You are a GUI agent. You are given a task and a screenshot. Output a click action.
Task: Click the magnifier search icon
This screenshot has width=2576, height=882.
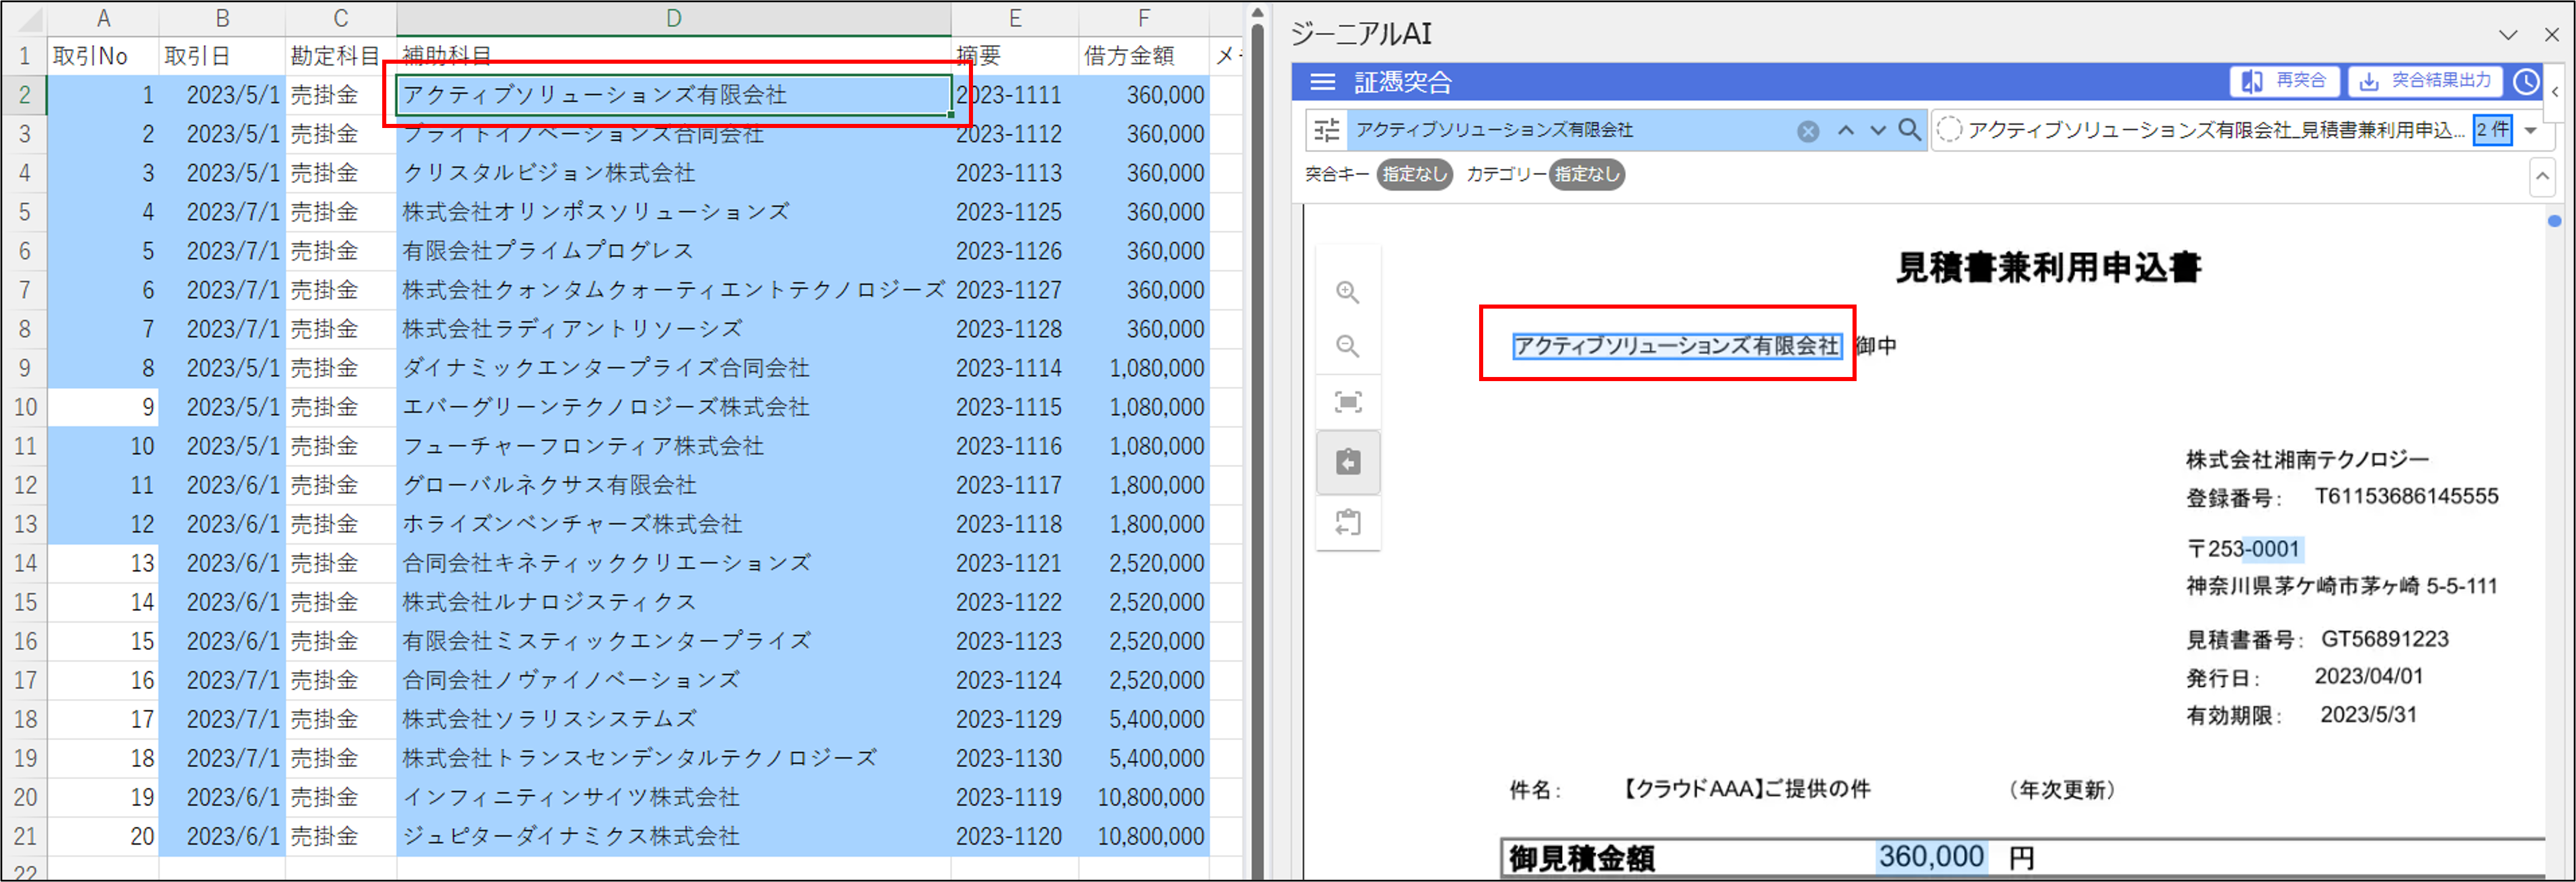(x=1909, y=130)
